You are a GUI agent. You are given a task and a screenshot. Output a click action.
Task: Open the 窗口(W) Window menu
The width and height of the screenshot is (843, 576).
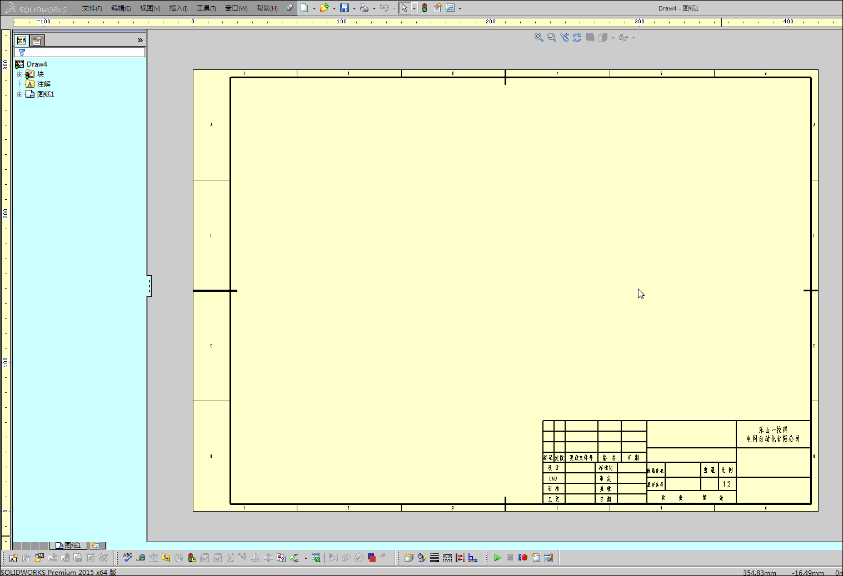tap(237, 8)
